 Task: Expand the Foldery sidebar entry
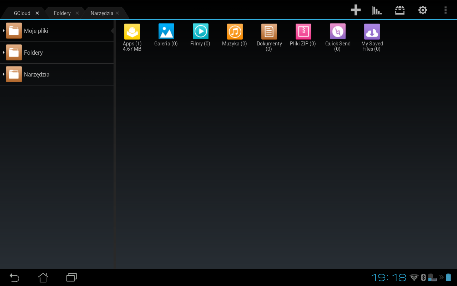[x=33, y=53]
